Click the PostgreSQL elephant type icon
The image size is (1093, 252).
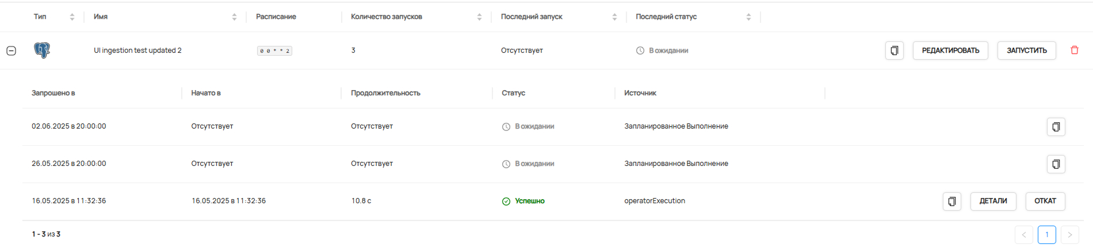coord(42,51)
